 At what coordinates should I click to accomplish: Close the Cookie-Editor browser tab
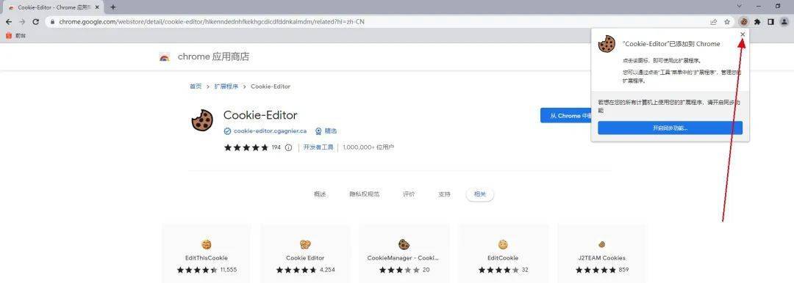(97, 7)
